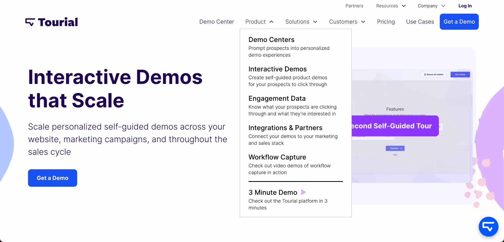This screenshot has height=242, width=504.
Task: Go to the Pricing page
Action: click(x=386, y=22)
